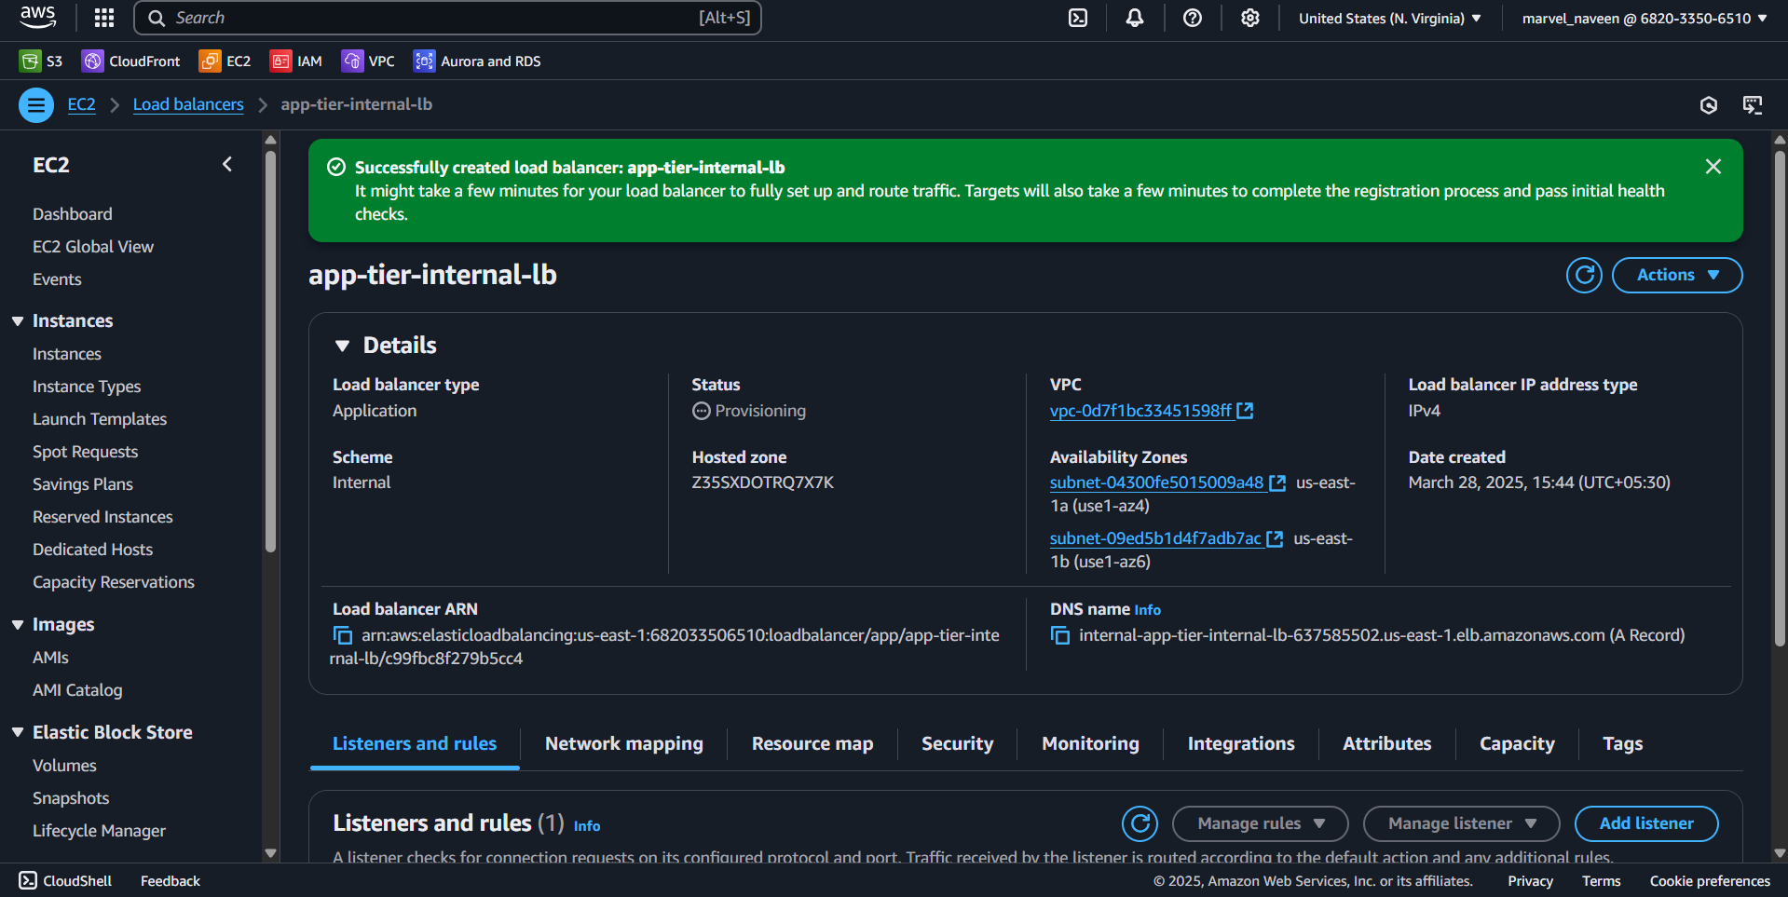Screen dimensions: 1788x897
Task: Open the CloudFront shortcut
Action: point(131,61)
